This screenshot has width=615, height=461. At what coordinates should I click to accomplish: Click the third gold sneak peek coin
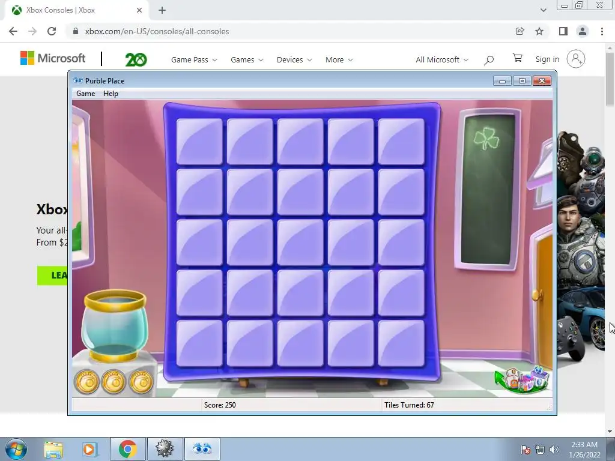pos(141,381)
